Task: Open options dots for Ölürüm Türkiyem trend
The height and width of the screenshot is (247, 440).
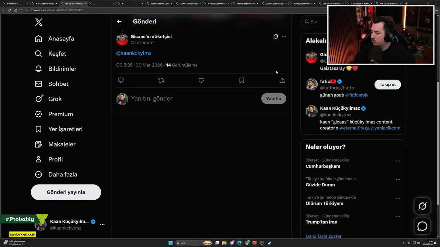Action: point(398,198)
